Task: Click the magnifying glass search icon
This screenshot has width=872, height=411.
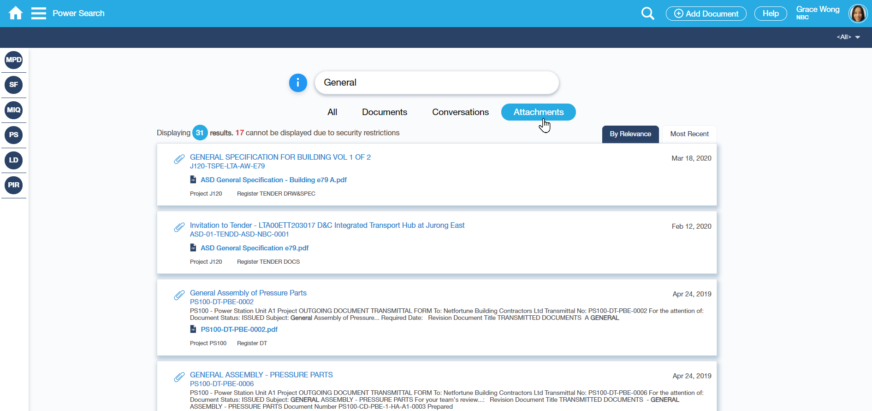Action: (x=647, y=13)
